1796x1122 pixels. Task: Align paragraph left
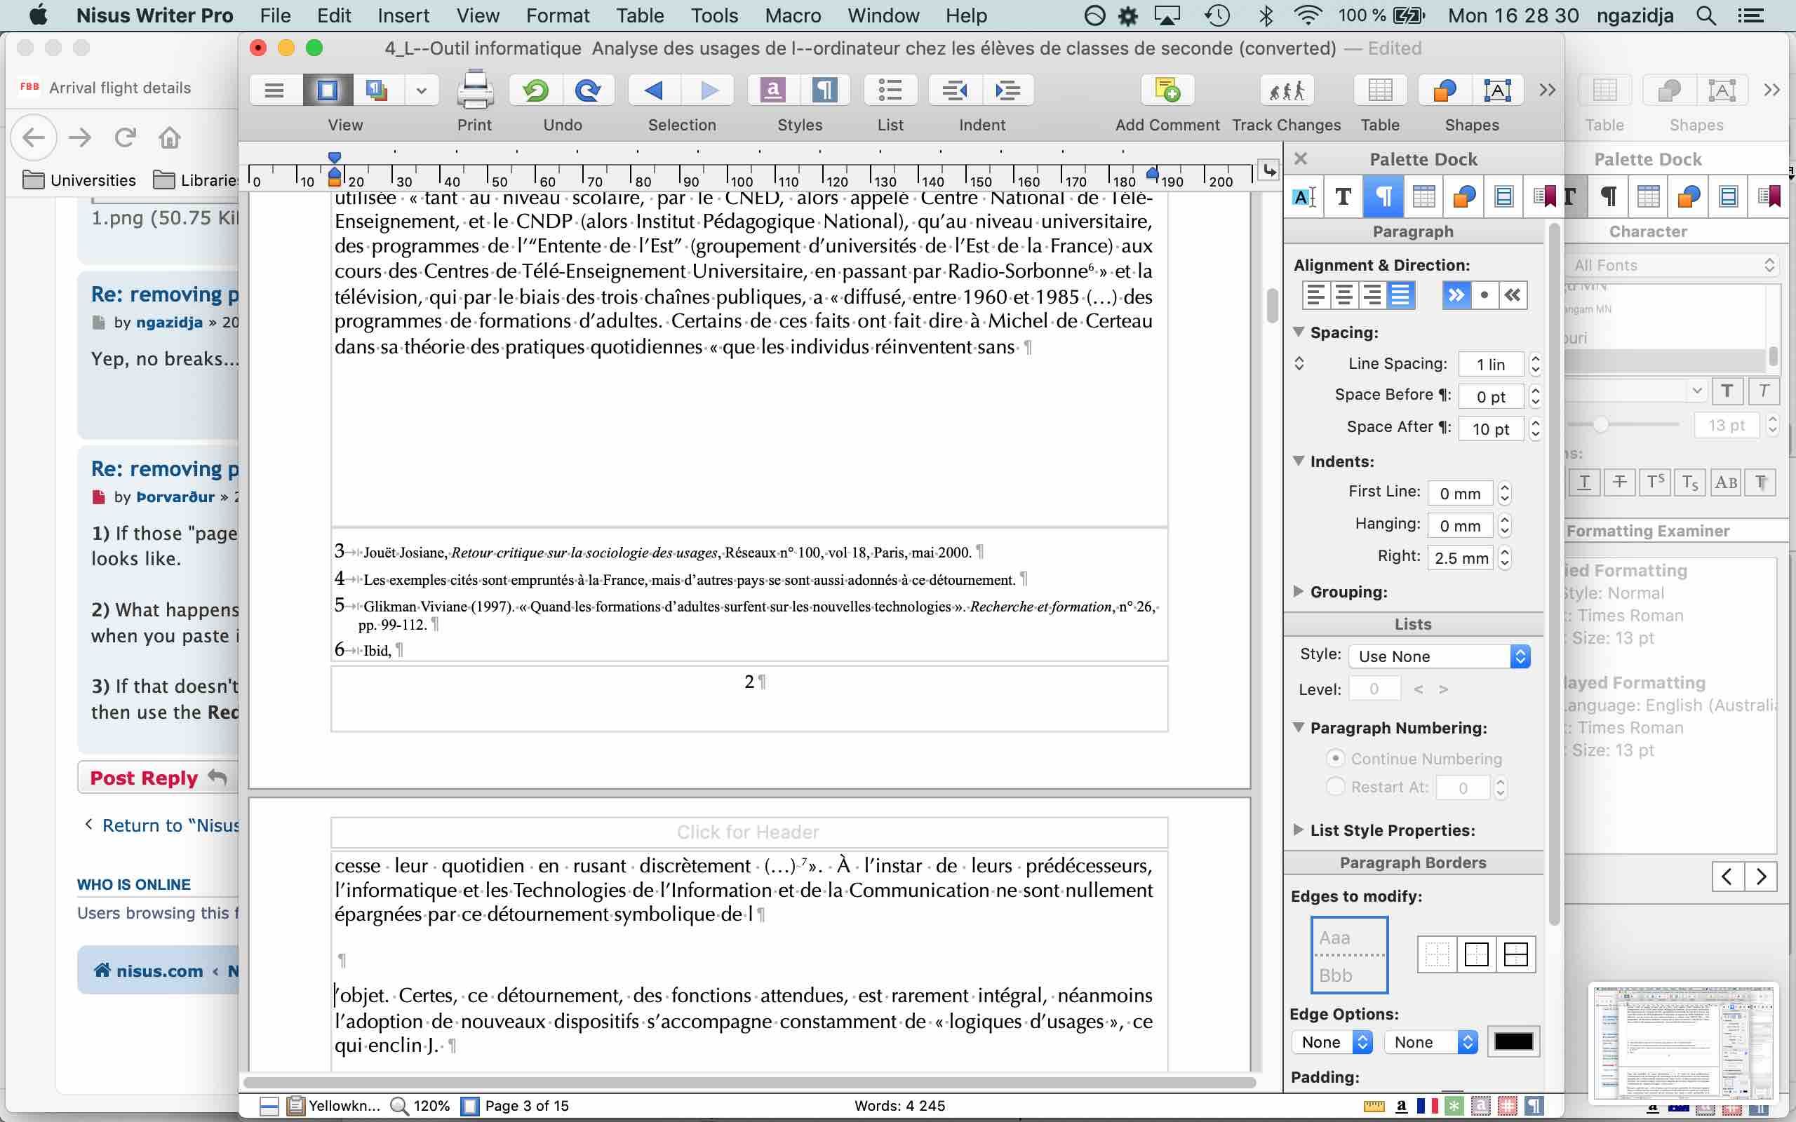point(1315,295)
